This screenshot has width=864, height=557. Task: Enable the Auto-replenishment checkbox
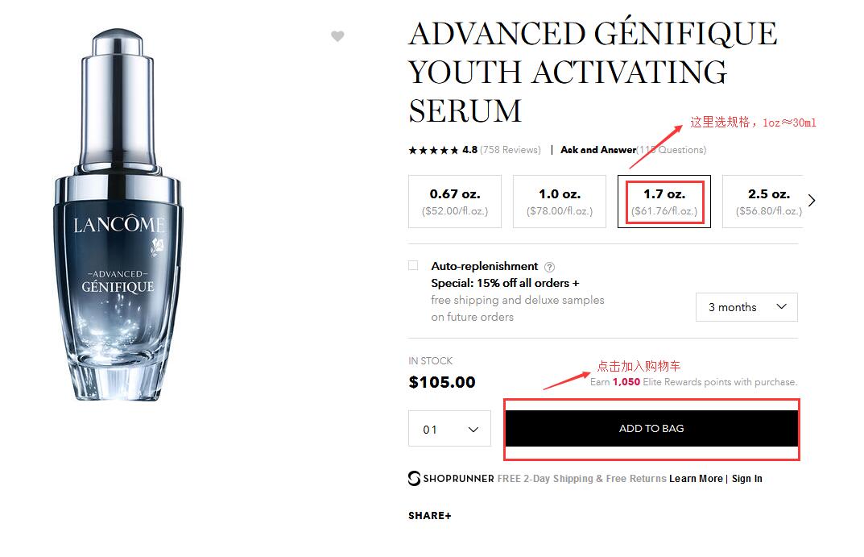tap(413, 265)
